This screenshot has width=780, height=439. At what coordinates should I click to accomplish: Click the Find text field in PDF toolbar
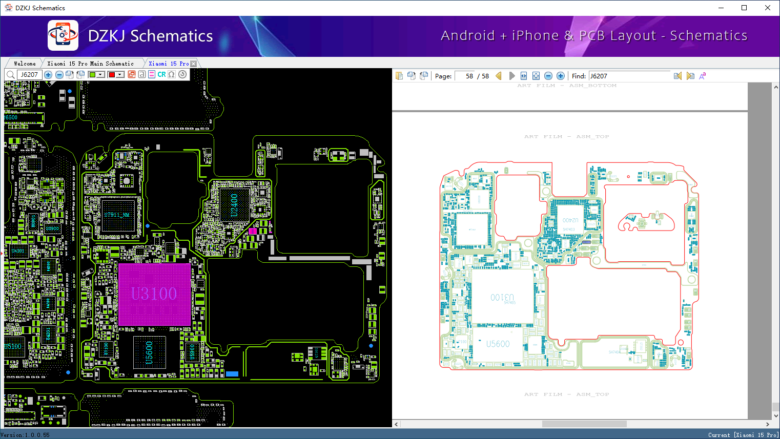[630, 76]
